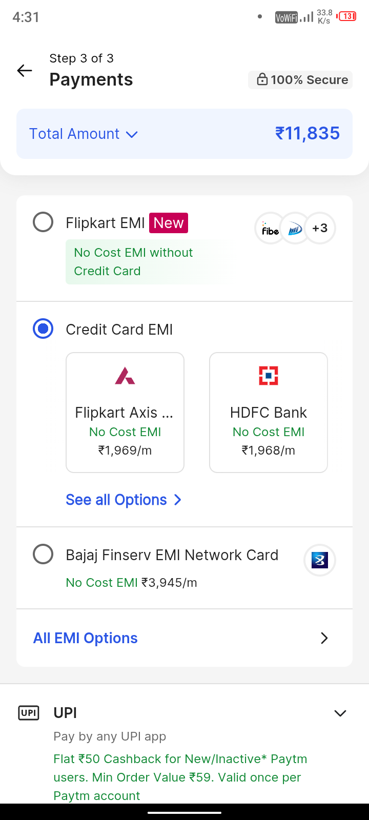
Task: Tap the Bajaj Finserv logo icon
Action: [319, 560]
